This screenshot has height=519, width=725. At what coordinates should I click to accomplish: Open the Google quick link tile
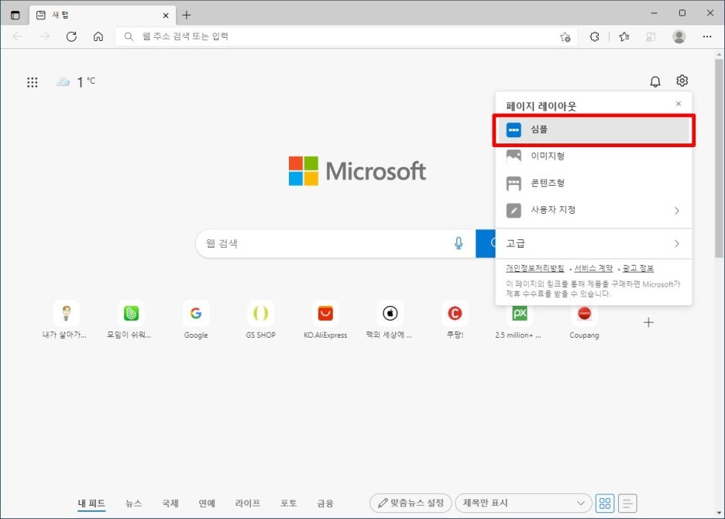[196, 321]
